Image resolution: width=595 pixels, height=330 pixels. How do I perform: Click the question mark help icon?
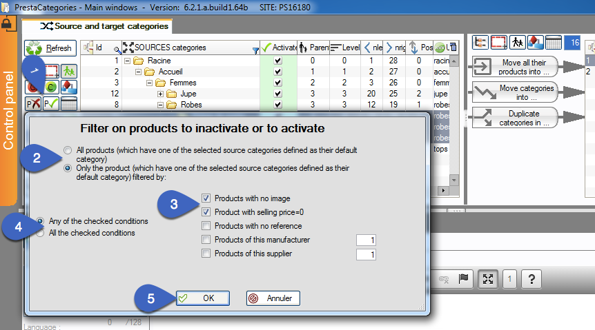point(531,279)
